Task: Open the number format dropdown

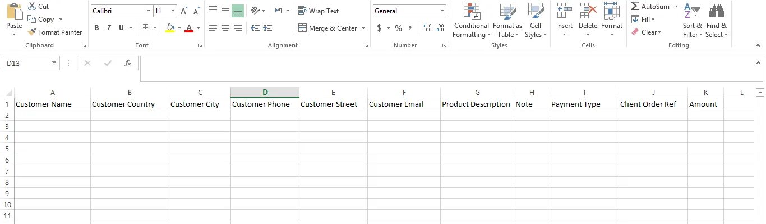Action: coord(442,11)
